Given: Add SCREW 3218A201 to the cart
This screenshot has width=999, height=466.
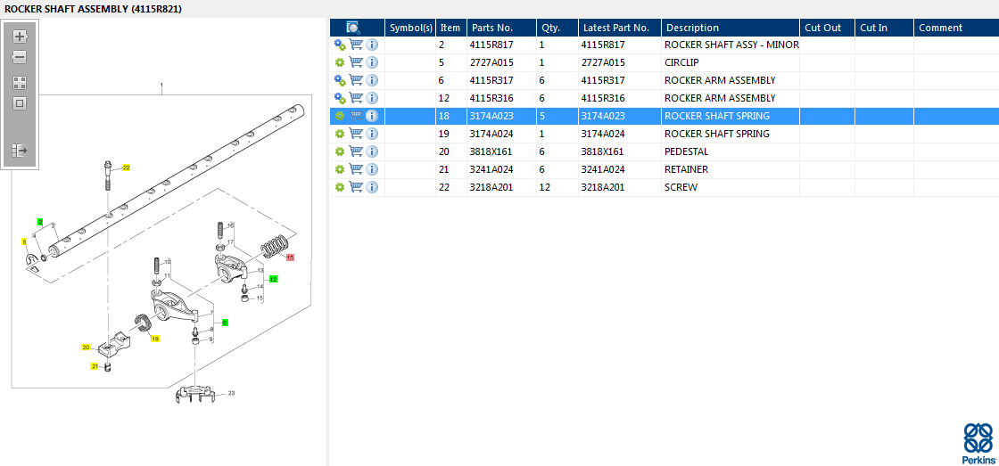Looking at the screenshot, I should pyautogui.click(x=356, y=187).
